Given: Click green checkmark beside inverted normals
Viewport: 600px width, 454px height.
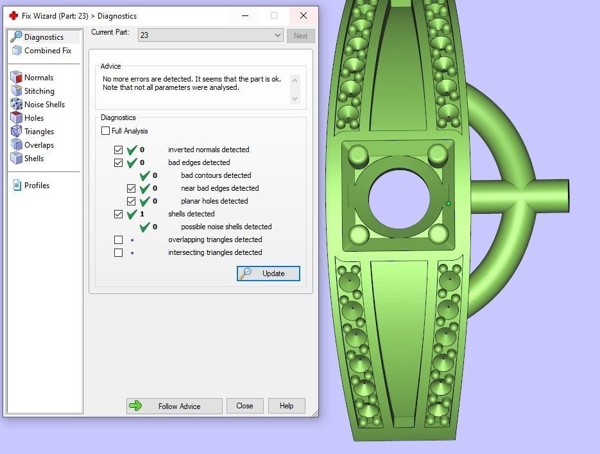Looking at the screenshot, I should pos(132,150).
